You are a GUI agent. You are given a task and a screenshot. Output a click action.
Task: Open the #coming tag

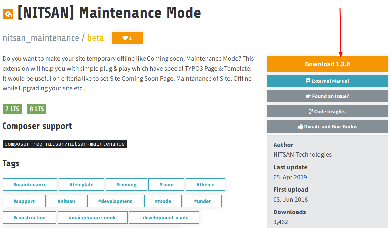(x=126, y=184)
